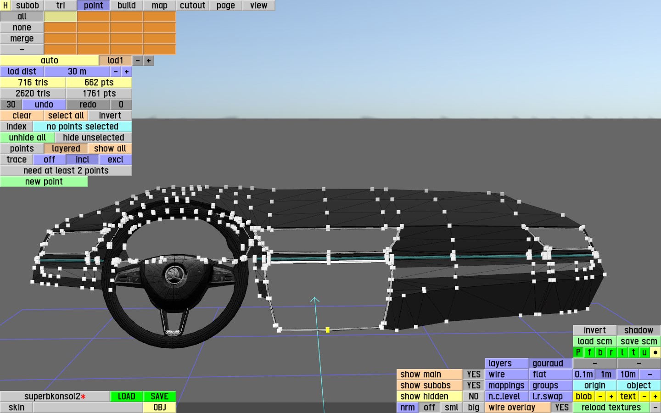Clear the point selection
The width and height of the screenshot is (661, 413).
(22, 116)
